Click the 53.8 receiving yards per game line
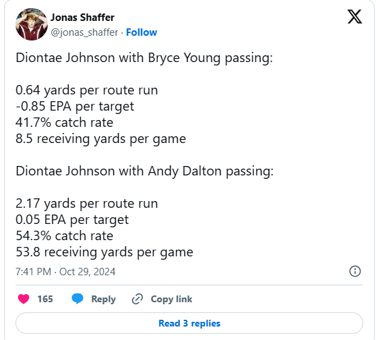Image resolution: width=376 pixels, height=340 pixels. pyautogui.click(x=104, y=252)
